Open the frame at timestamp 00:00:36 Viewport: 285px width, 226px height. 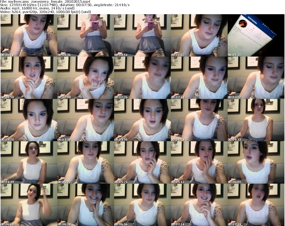pos(86,35)
